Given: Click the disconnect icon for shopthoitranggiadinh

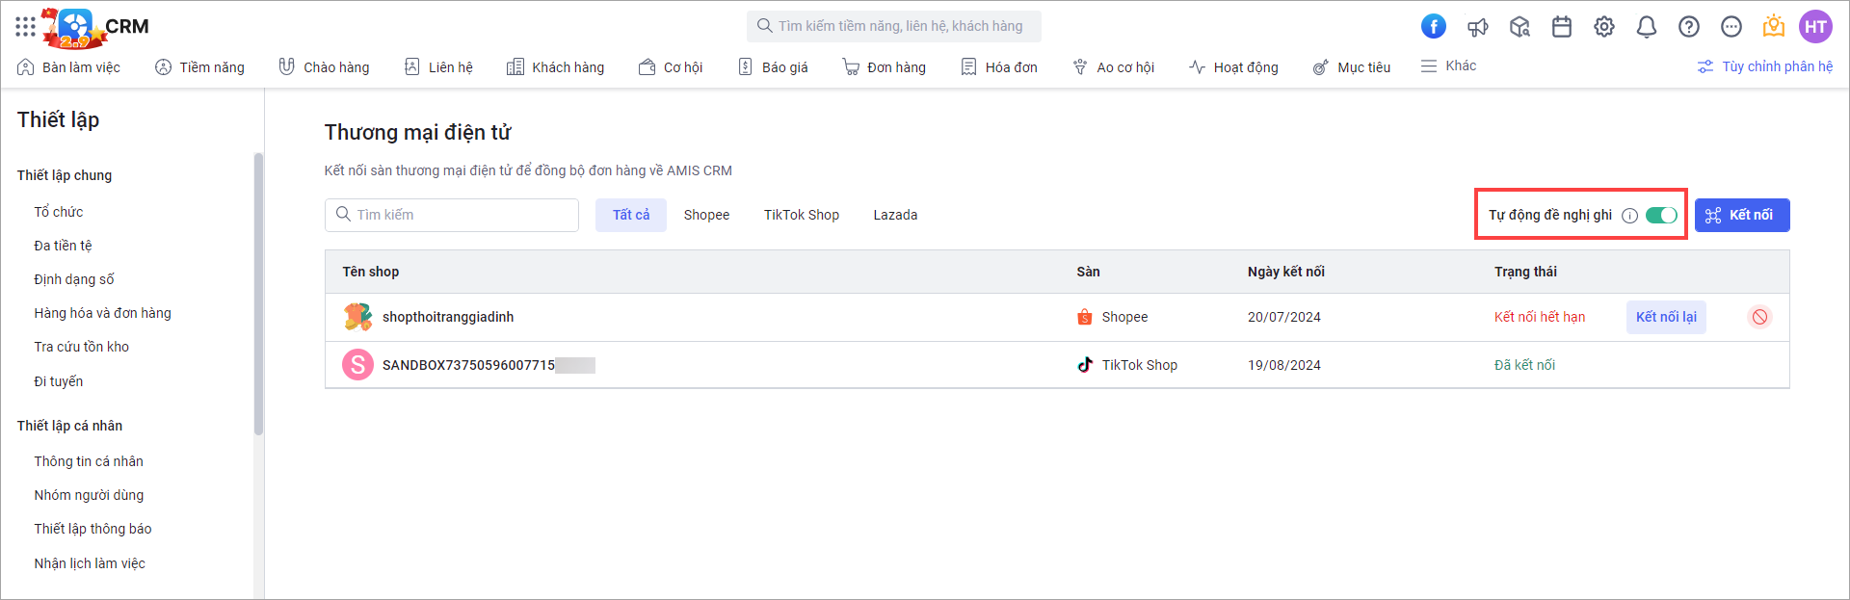Looking at the screenshot, I should point(1759,317).
